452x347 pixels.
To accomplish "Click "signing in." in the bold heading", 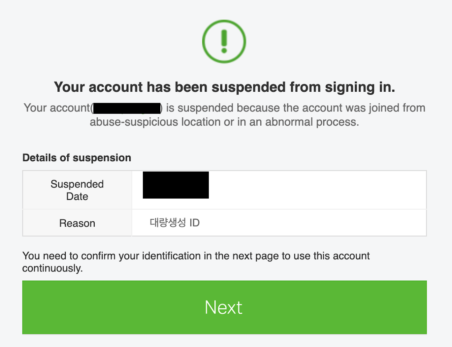I will click(x=360, y=87).
